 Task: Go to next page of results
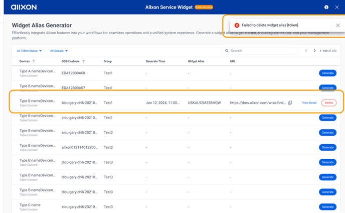pyautogui.click(x=314, y=51)
